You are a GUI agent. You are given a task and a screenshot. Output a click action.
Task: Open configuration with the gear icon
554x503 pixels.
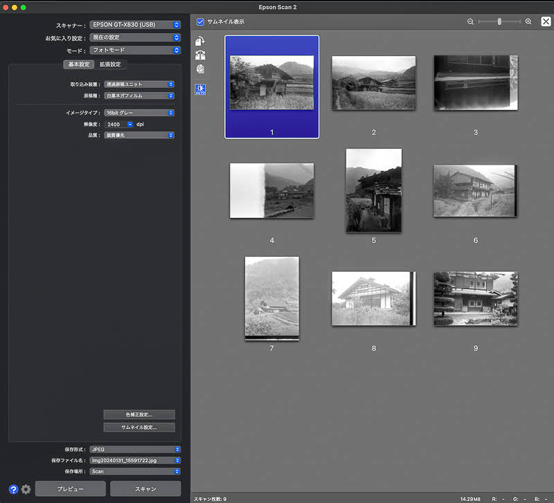[x=26, y=489]
